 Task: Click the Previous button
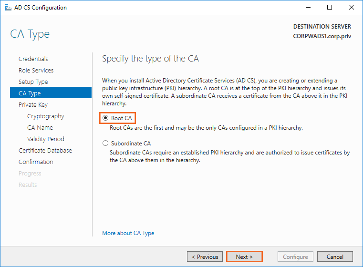tap(205, 257)
